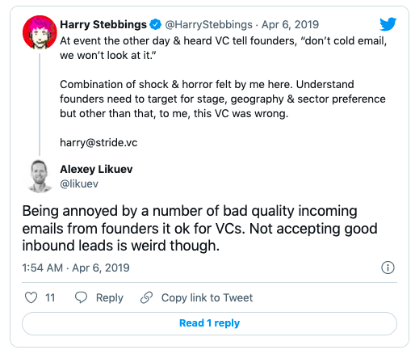
Task: Click the Harry Stebbings display name
Action: 103,24
